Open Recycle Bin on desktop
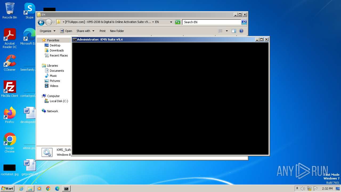 pyautogui.click(x=10, y=11)
